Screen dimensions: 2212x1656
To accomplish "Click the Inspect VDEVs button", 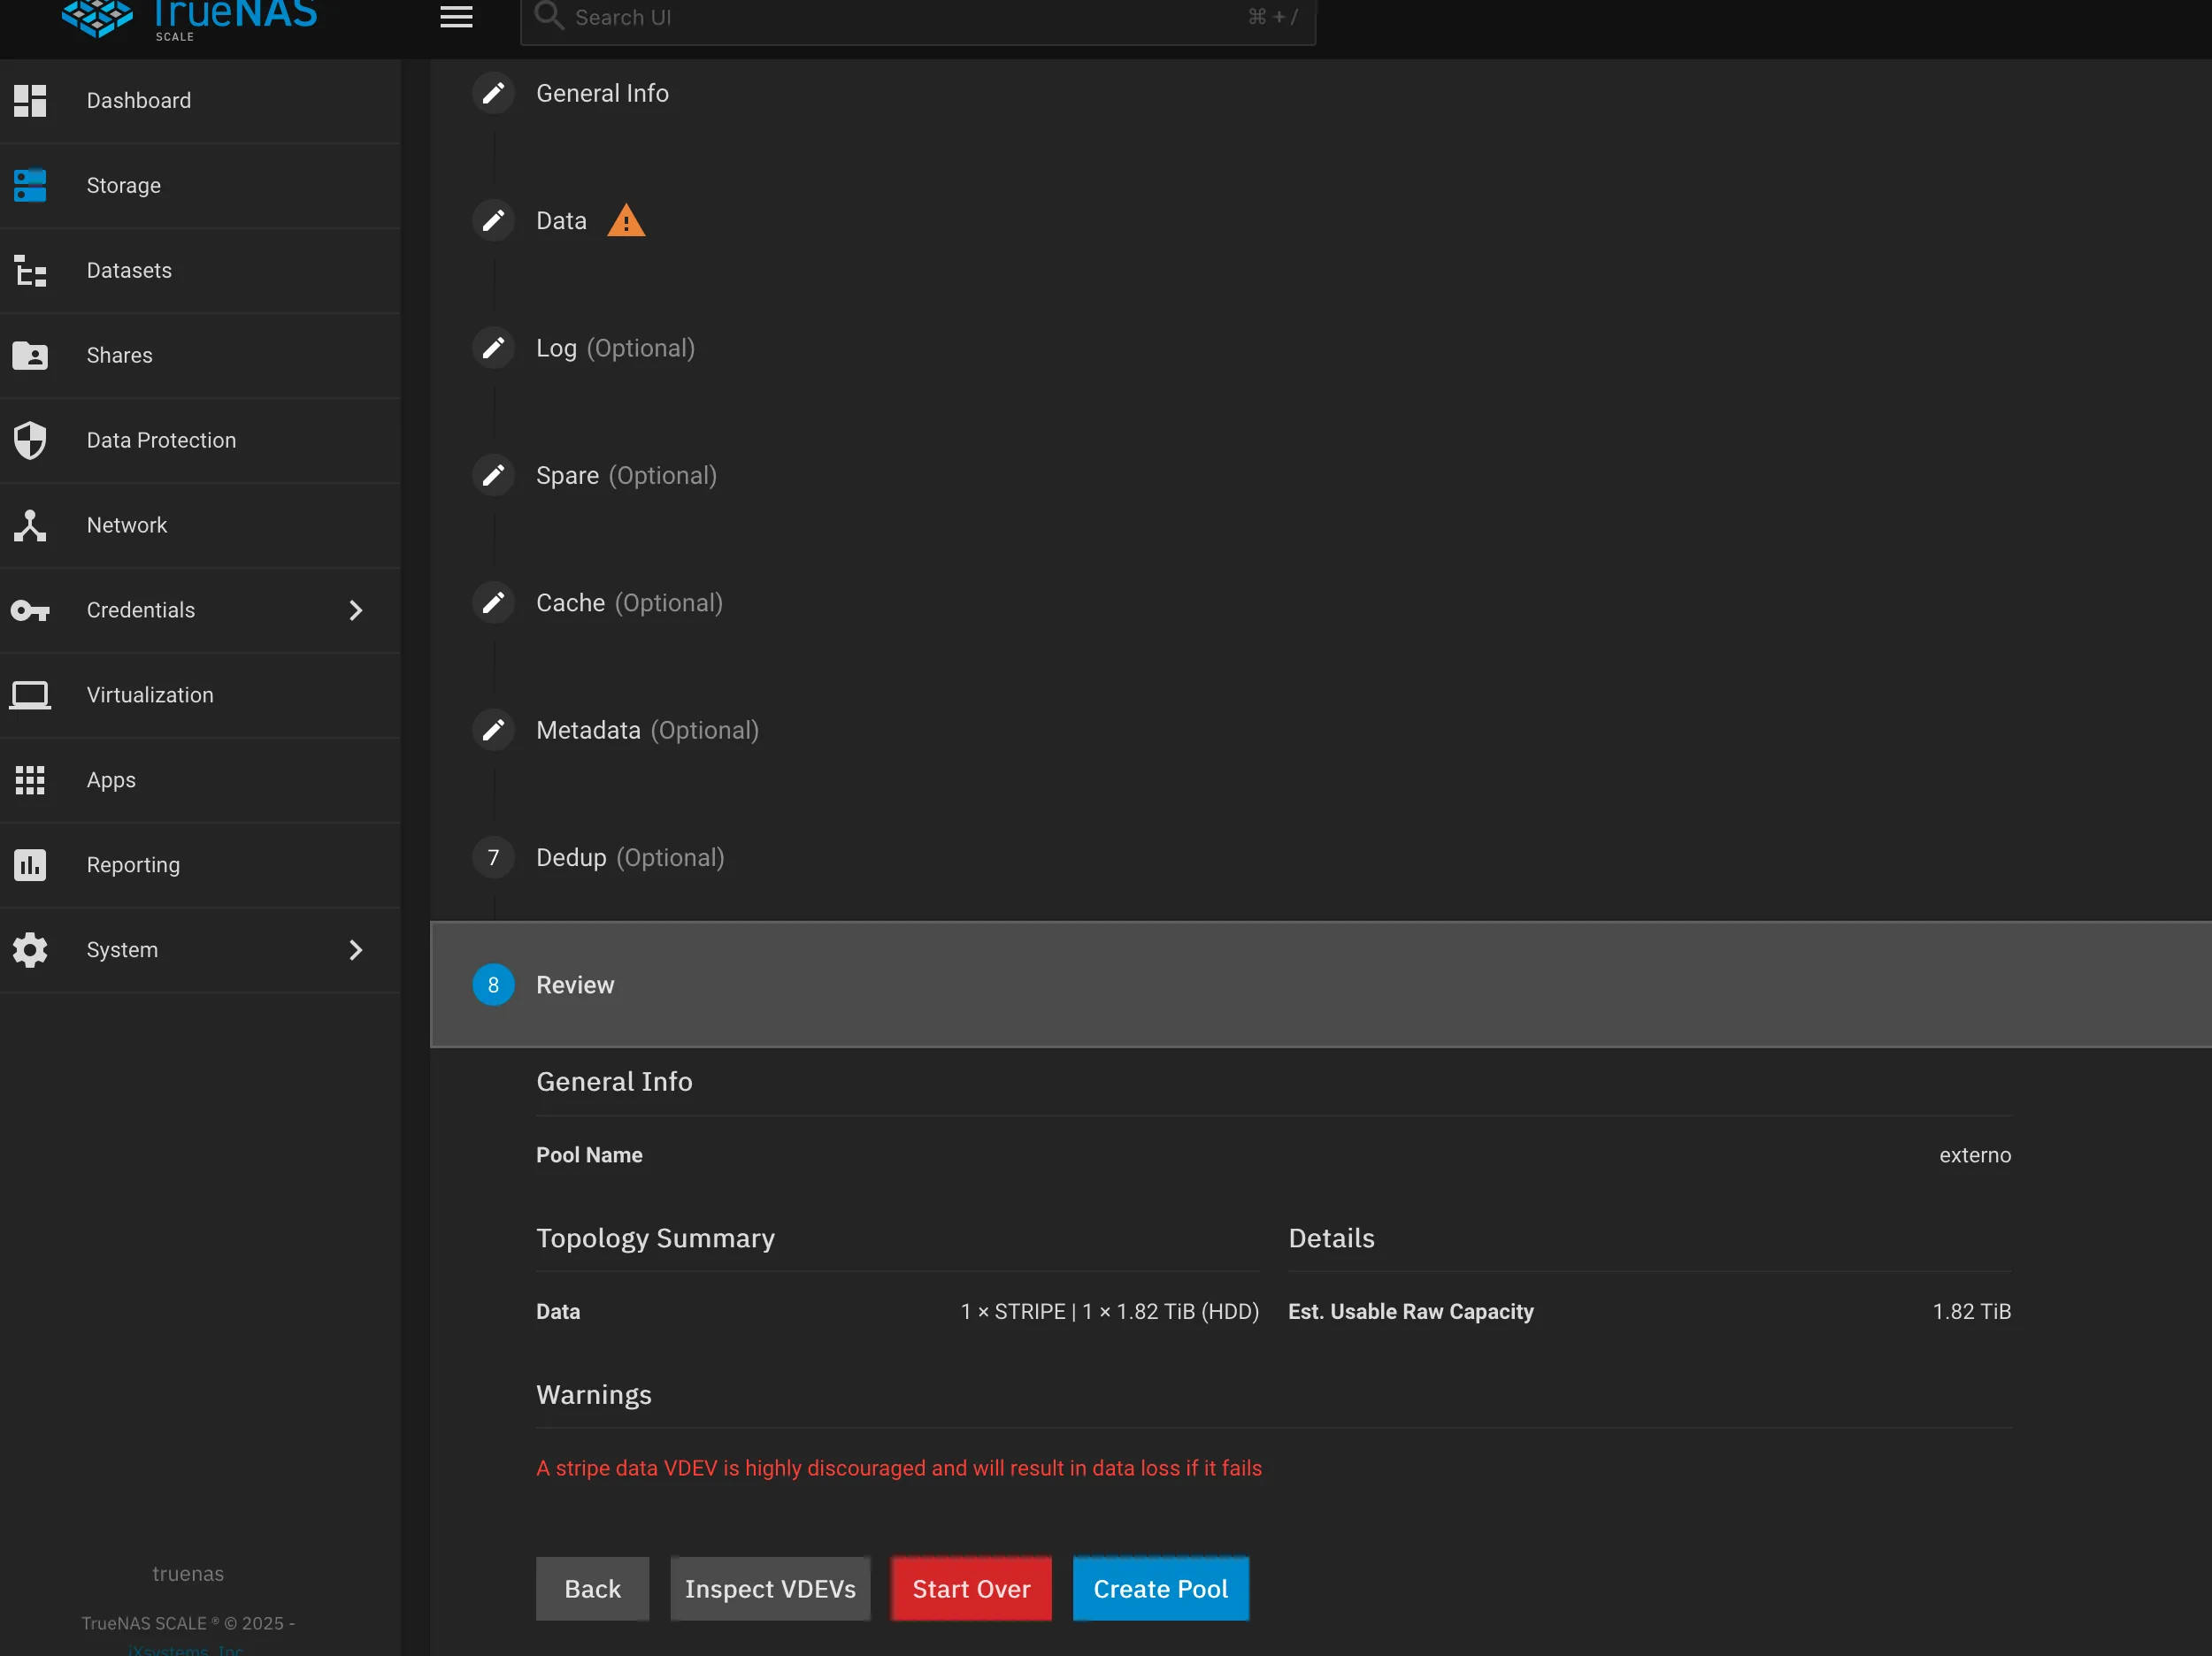I will 770,1589.
